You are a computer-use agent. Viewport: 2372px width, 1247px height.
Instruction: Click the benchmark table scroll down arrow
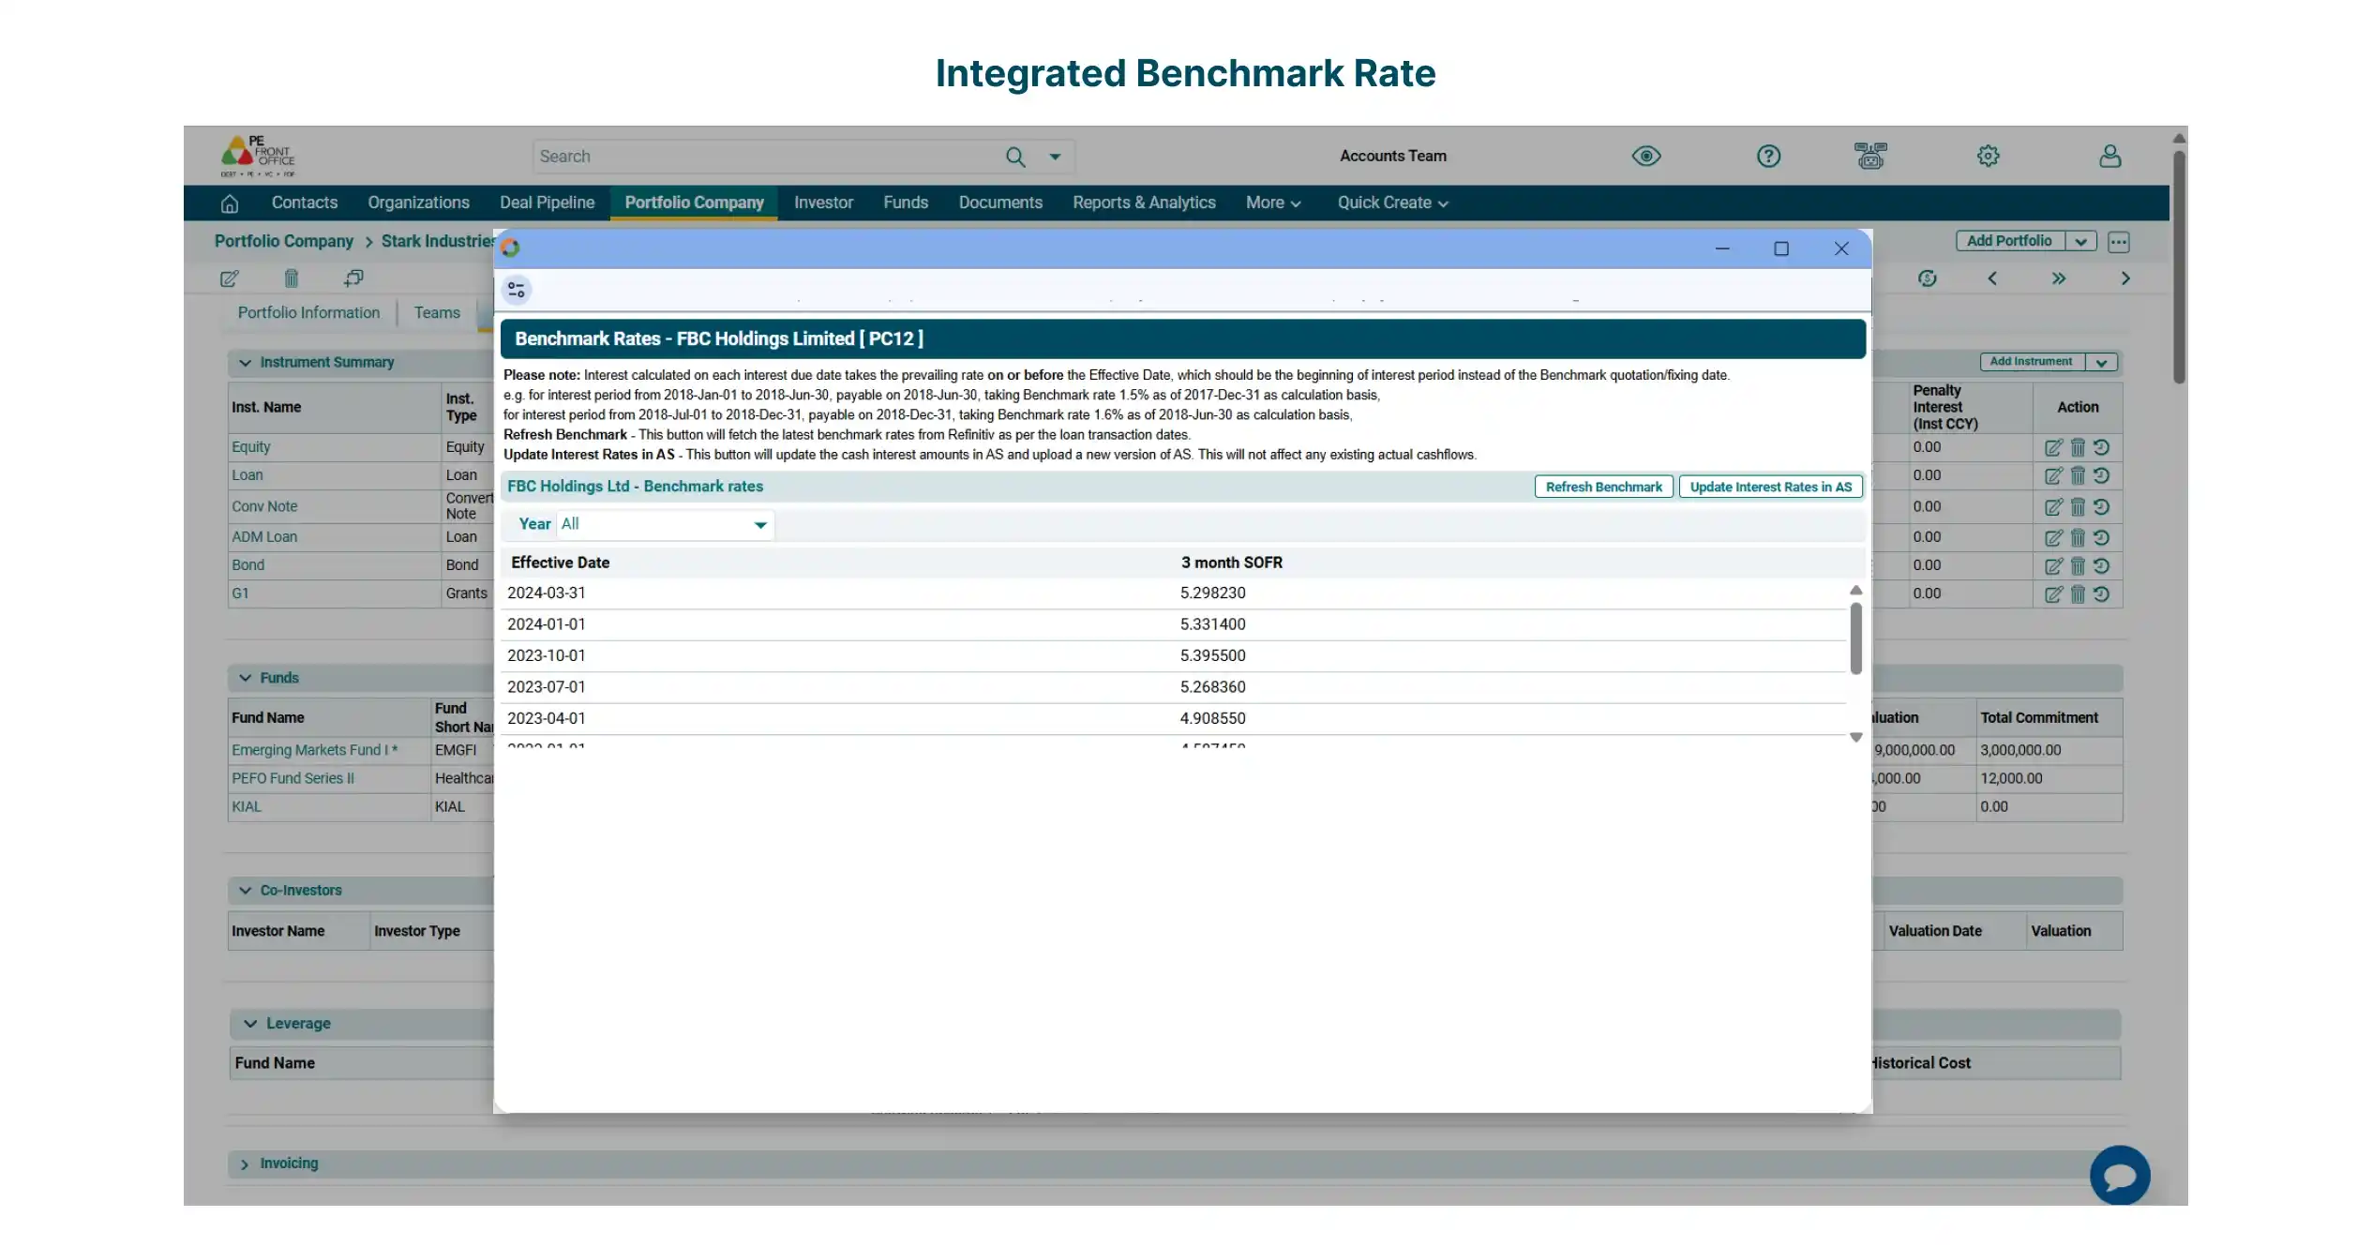(1855, 738)
